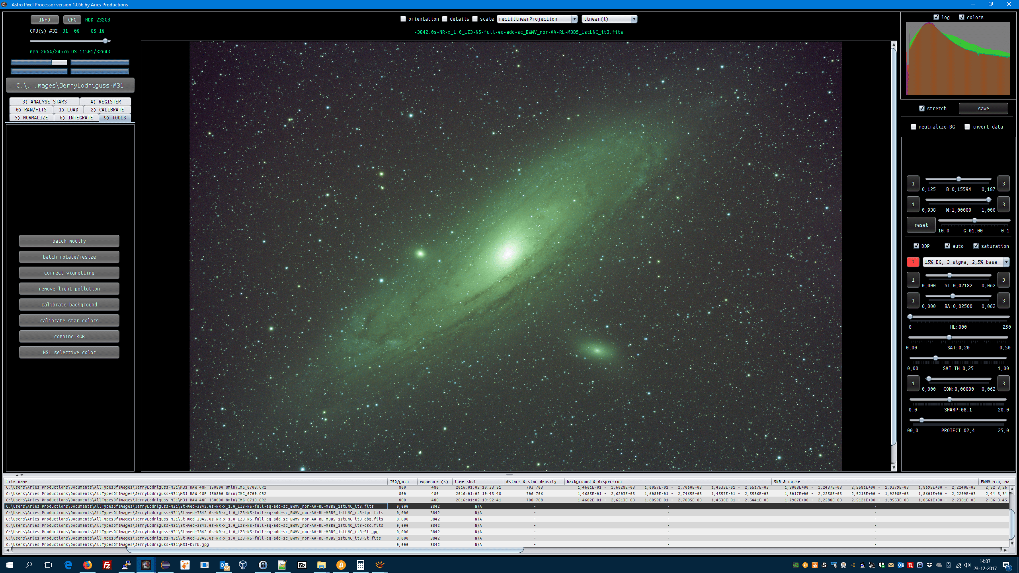Disable the DDP checkbox
This screenshot has width=1019, height=573.
(x=916, y=246)
